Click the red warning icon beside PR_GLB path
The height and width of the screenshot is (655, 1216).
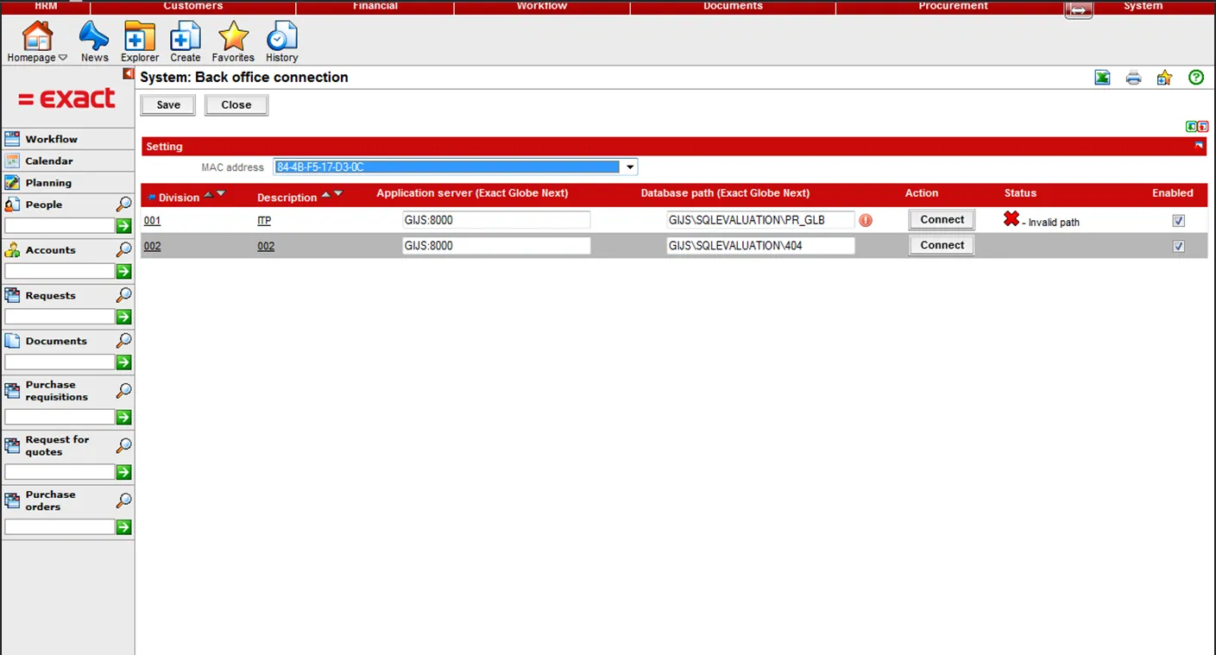tap(866, 221)
